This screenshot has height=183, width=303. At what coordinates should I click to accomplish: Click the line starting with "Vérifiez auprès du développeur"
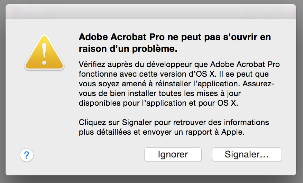click(179, 64)
